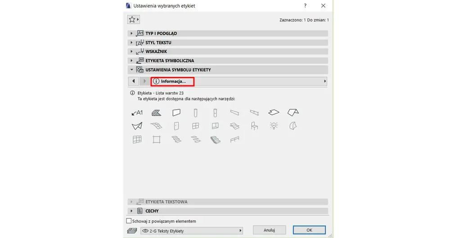Click the layer stack icon at bottom

132,231
